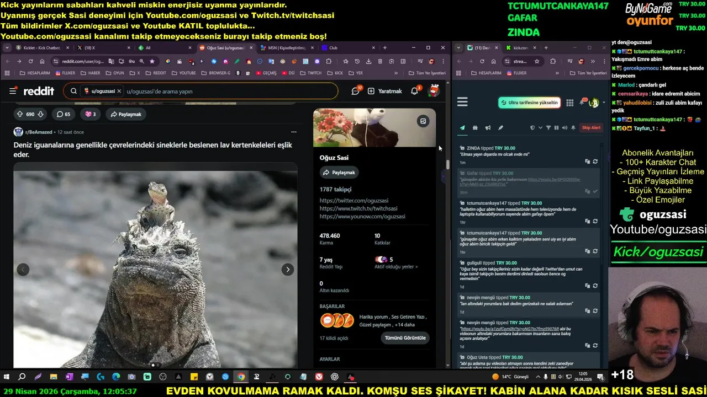The image size is (707, 397).
Task: Toggle the shield moderation icon
Action: pos(532,128)
